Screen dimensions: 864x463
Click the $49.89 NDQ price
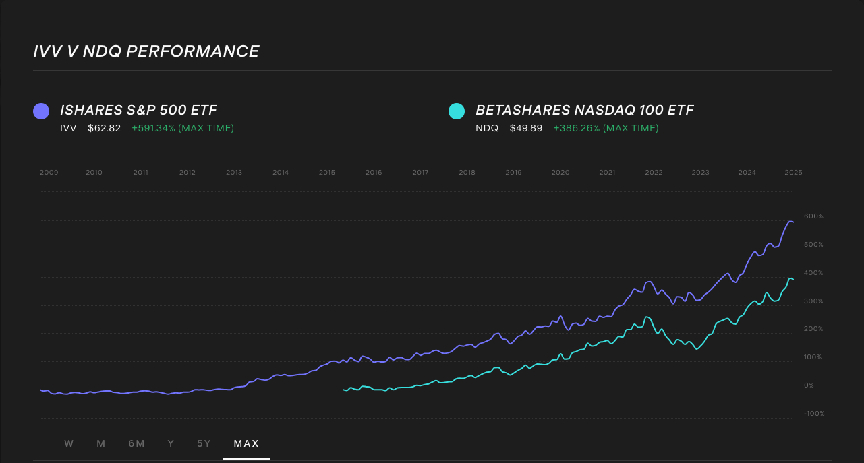click(526, 128)
